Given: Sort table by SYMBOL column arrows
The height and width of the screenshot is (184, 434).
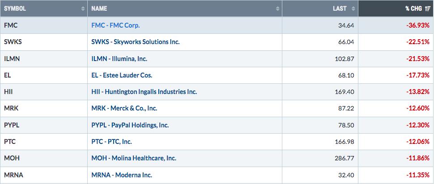Looking at the screenshot, I should (83, 9).
